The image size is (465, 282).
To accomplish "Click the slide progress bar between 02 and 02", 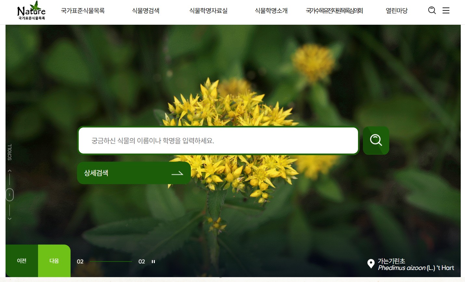I will coord(111,261).
